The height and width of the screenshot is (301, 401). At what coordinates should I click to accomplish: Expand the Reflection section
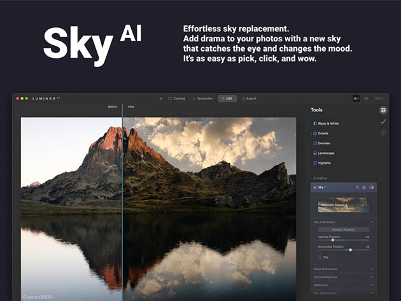[343, 285]
